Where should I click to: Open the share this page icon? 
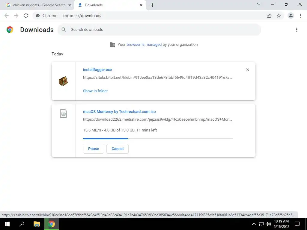[269, 16]
